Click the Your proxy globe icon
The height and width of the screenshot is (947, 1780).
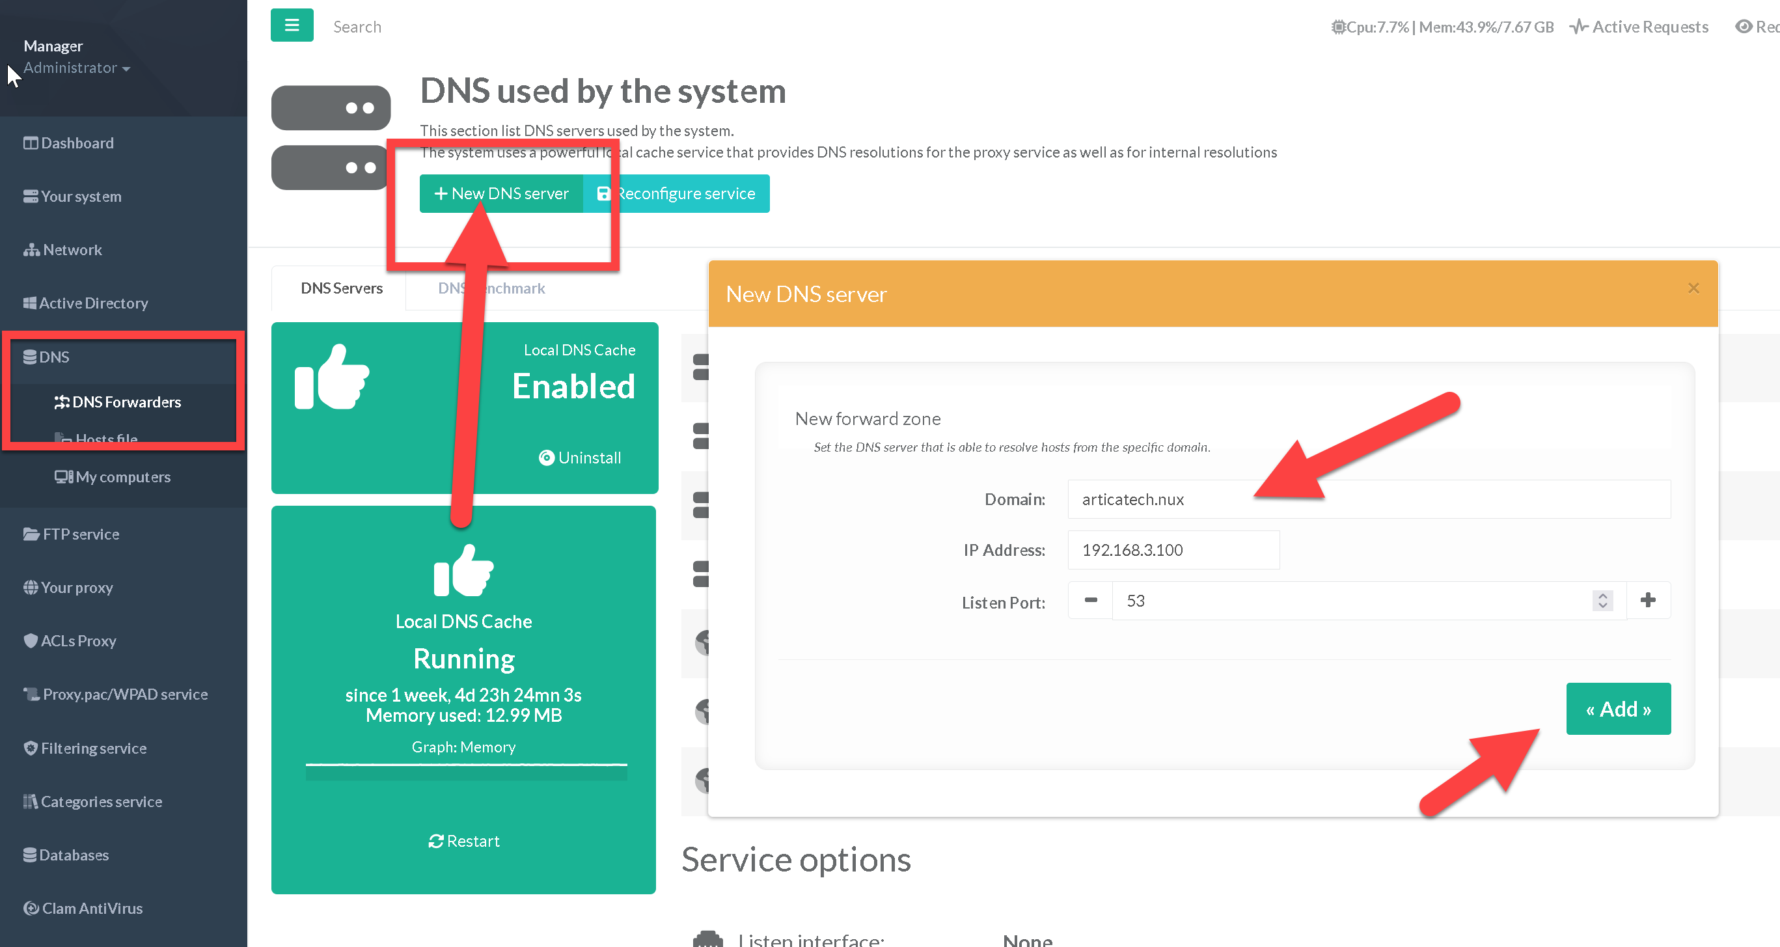31,588
